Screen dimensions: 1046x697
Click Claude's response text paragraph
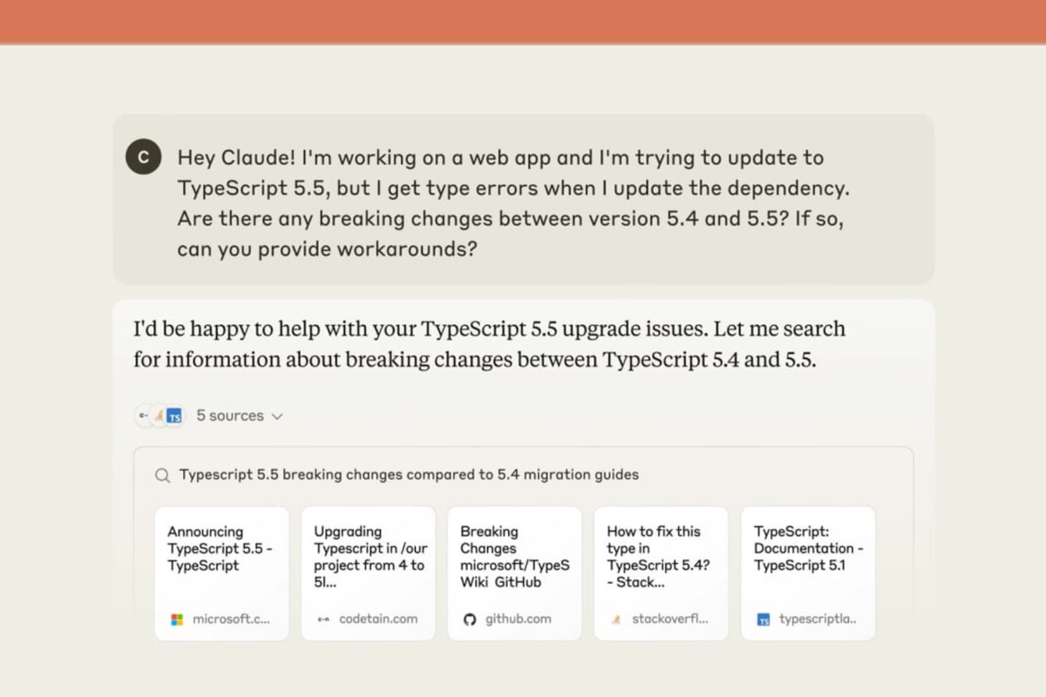488,344
